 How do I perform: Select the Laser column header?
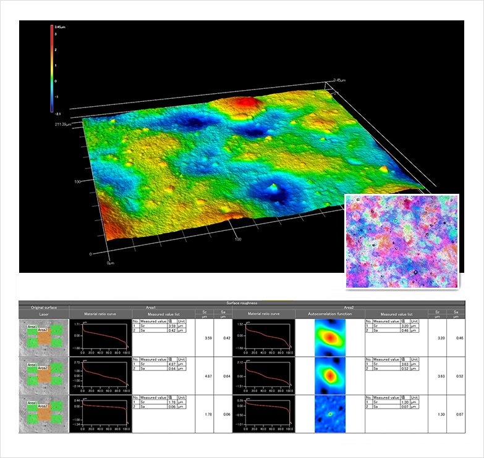tap(43, 314)
